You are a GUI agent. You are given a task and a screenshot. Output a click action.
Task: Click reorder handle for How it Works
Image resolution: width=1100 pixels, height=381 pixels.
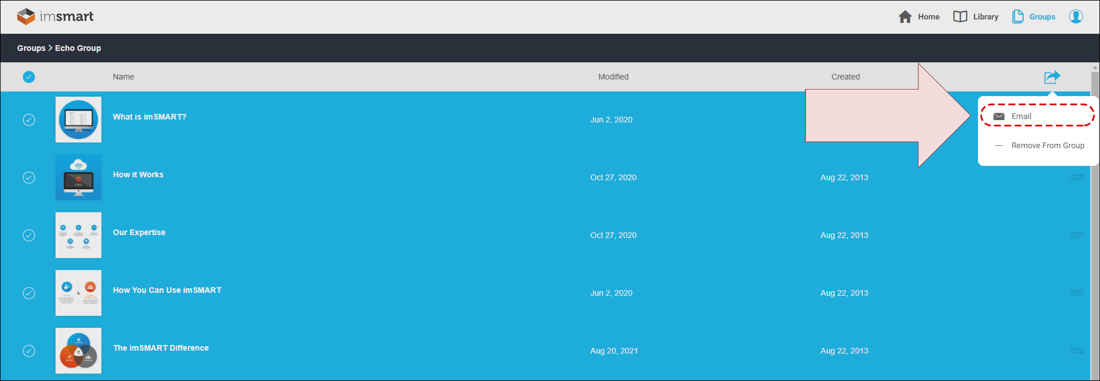click(1077, 177)
